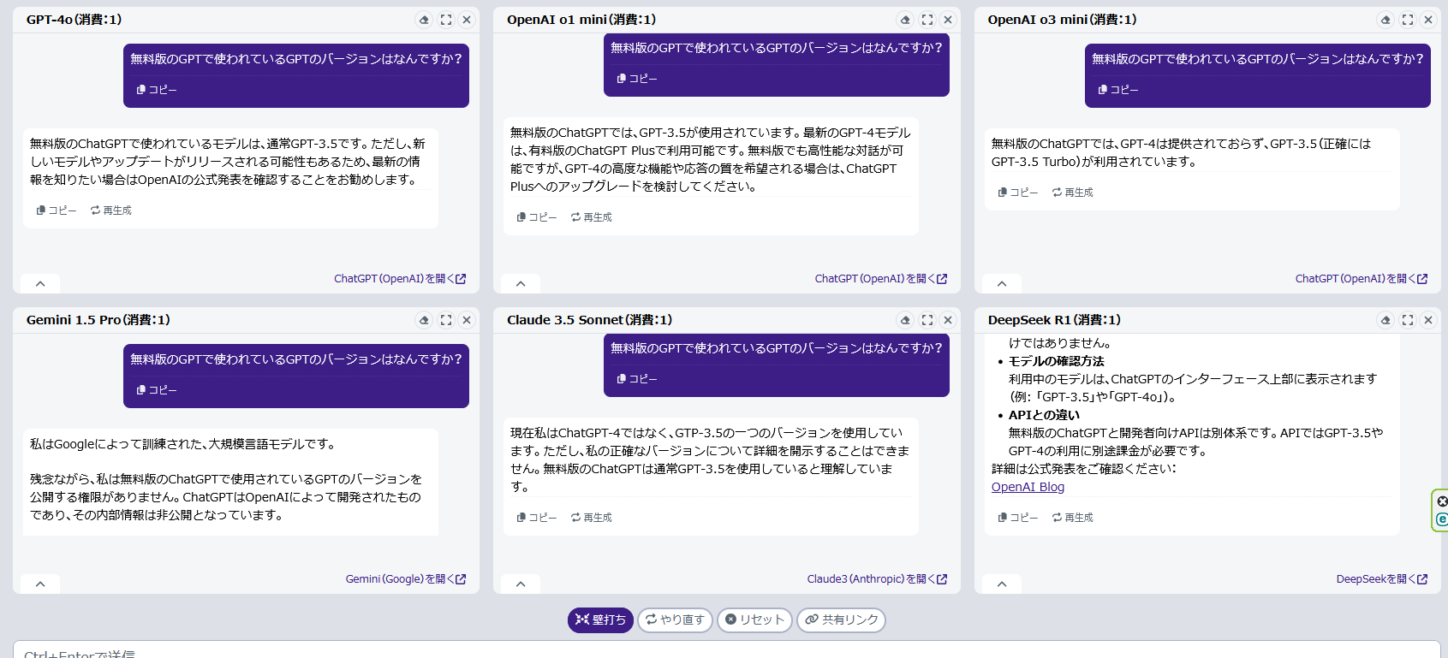This screenshot has width=1448, height=658.
Task: Enlarge the Gemini 1.5 Pro panel to fullscreen
Action: (446, 320)
